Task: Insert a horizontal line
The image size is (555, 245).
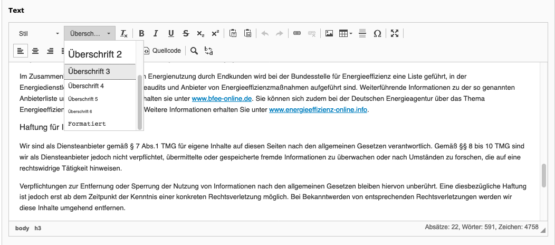Action: point(362,33)
